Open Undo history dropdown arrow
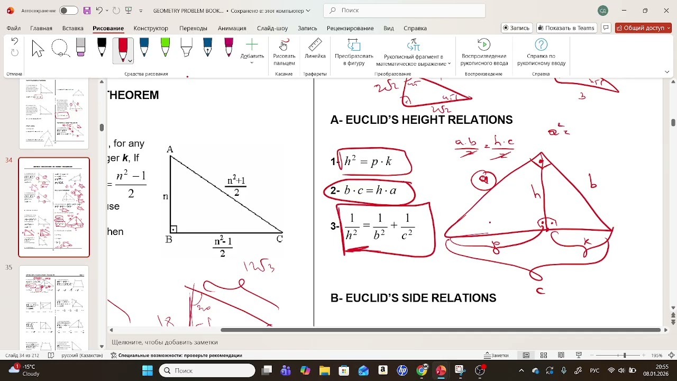 click(x=107, y=11)
